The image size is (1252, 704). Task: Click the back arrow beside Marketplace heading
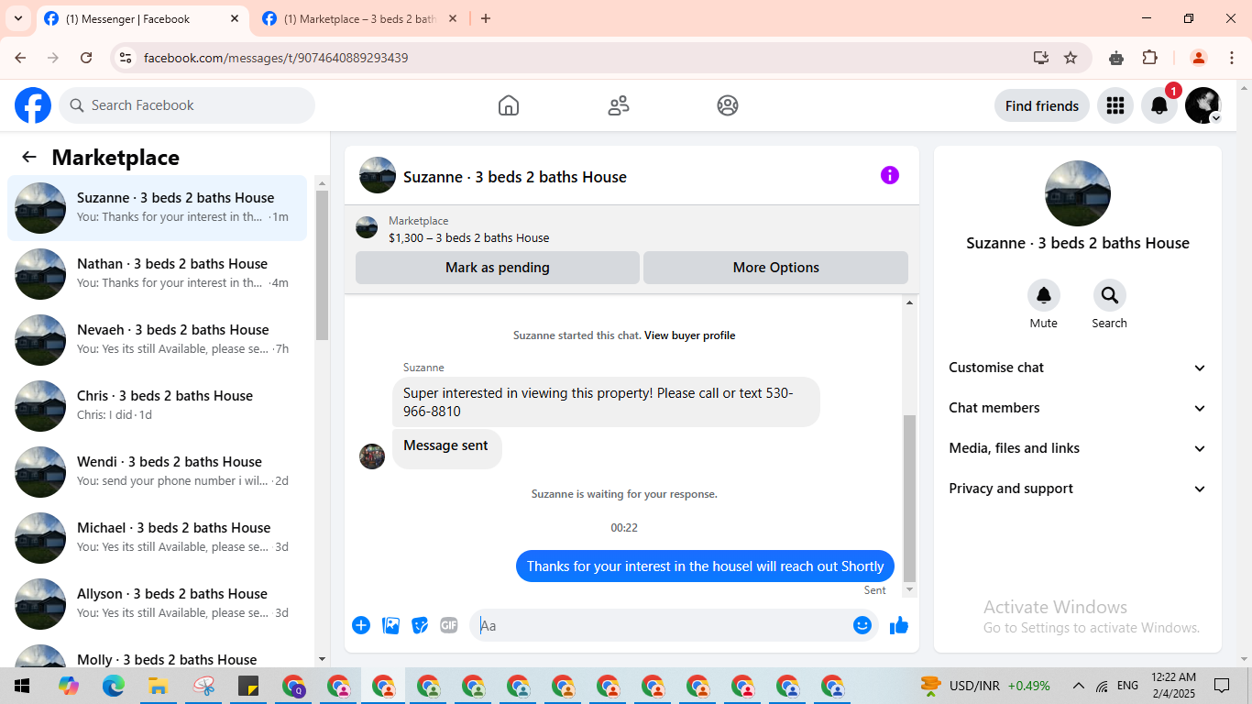tap(29, 157)
